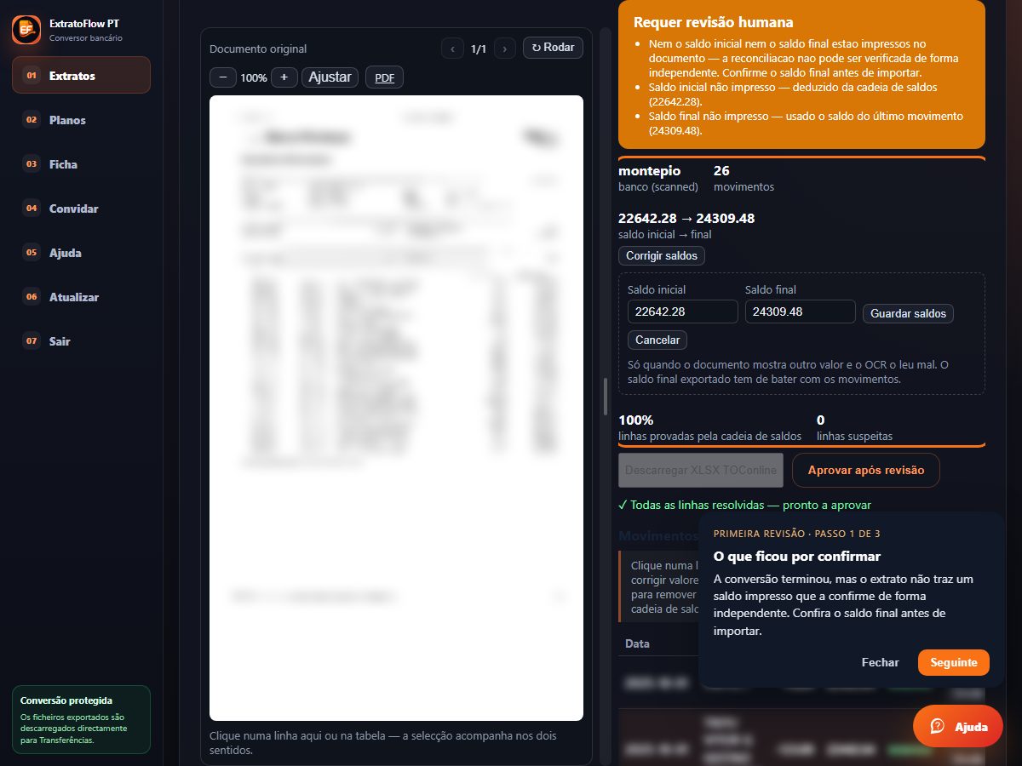Save balances with Guardar saldos
Screen dimensions: 1022x766
[x=908, y=313]
